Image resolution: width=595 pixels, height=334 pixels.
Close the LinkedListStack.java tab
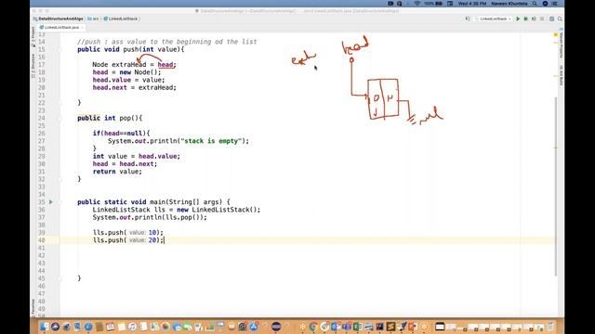coord(83,27)
